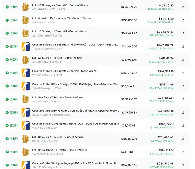Viewport: 195px width, 169px height.
Task: Click subtitle 151,417.5 Nemiga at 37.4¢
Action: coord(47,88)
